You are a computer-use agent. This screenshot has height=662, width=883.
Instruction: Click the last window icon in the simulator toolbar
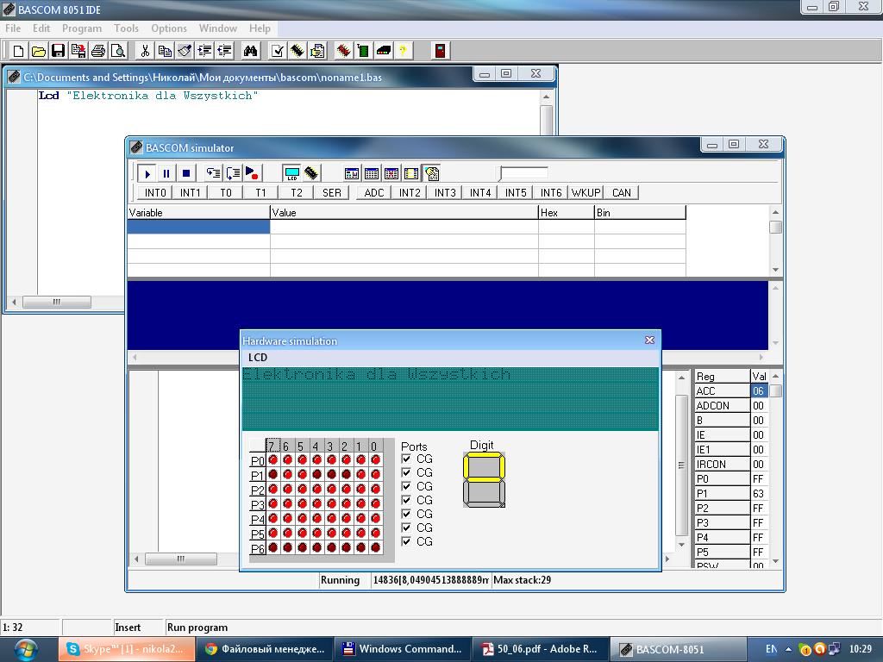point(432,173)
